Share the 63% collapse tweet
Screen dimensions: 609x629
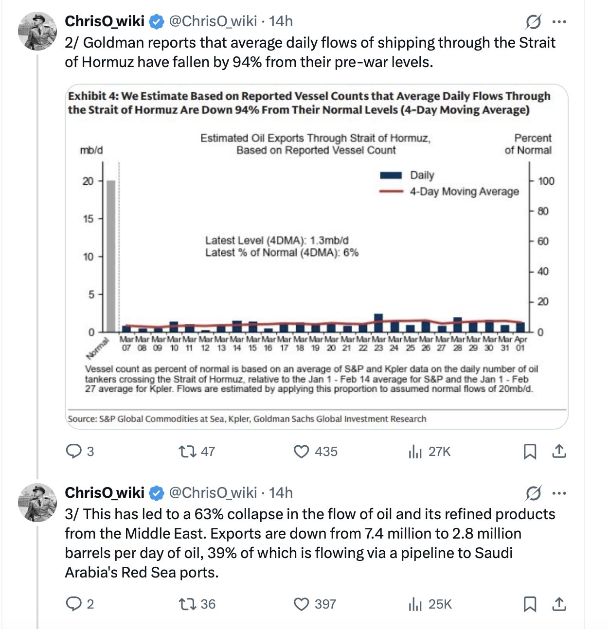[559, 604]
